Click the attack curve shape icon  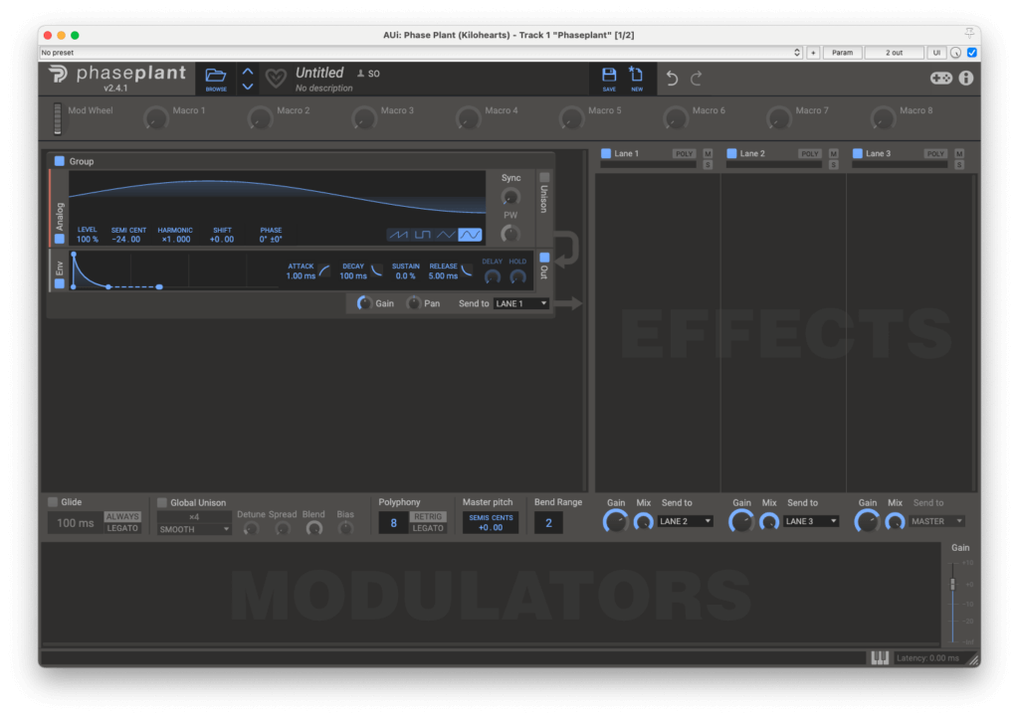point(324,270)
